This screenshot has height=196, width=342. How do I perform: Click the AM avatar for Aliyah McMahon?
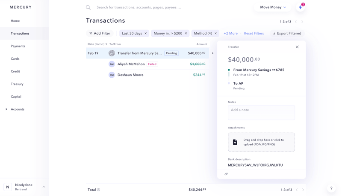click(x=112, y=64)
